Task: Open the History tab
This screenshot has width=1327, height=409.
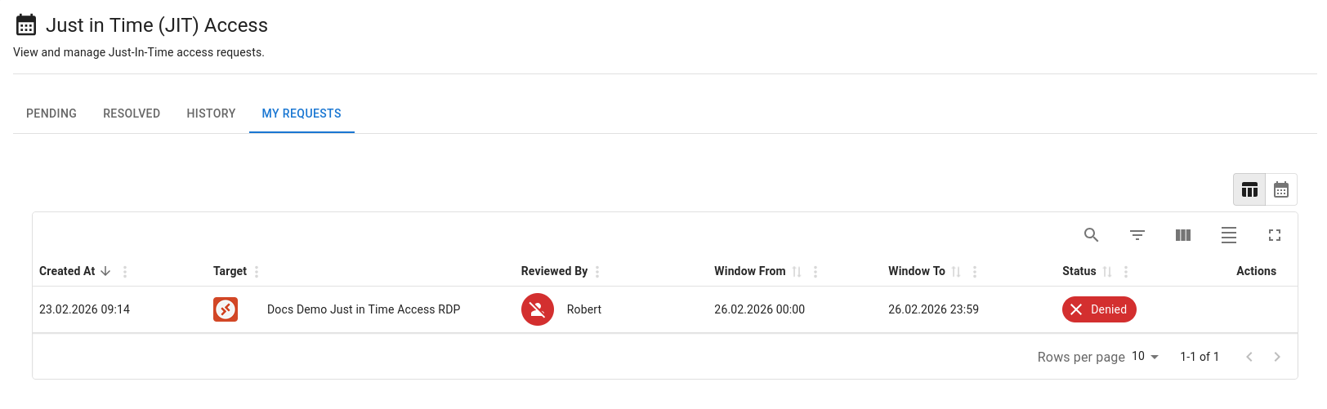Action: (x=211, y=113)
